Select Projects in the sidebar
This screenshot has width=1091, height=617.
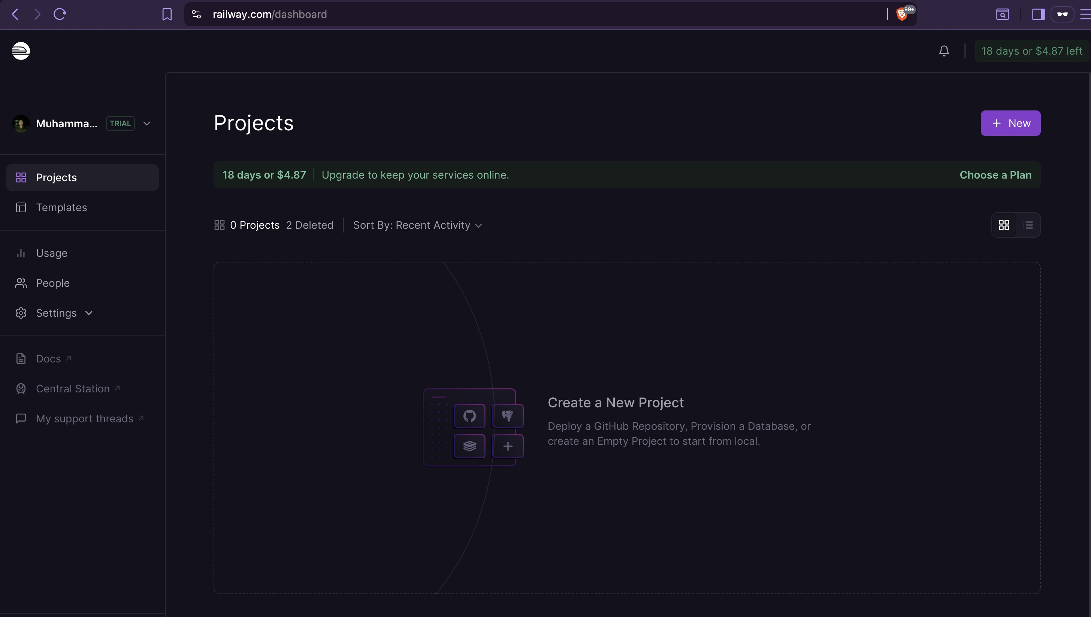82,177
